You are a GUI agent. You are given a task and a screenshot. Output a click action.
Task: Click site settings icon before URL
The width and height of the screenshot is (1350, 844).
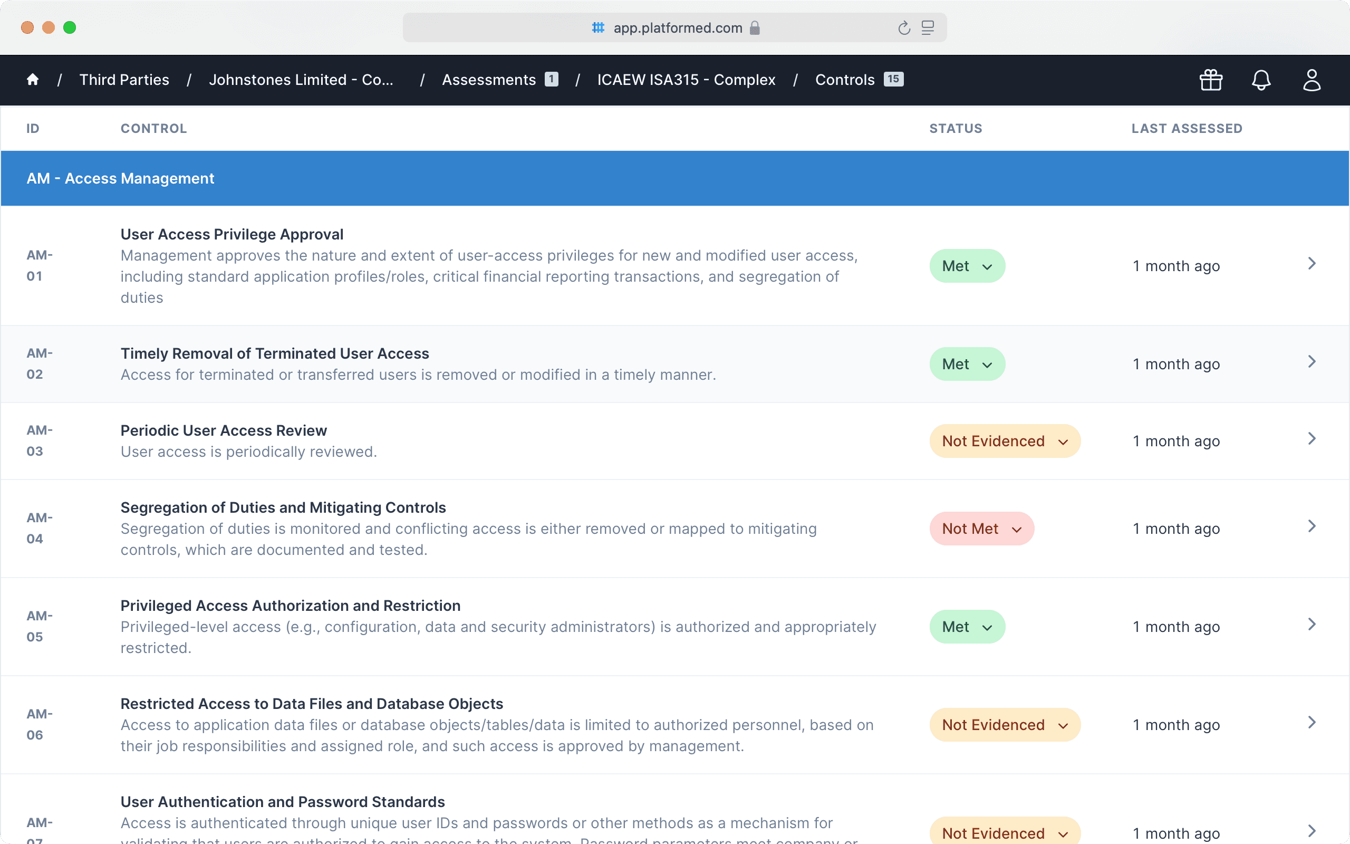pyautogui.click(x=598, y=28)
